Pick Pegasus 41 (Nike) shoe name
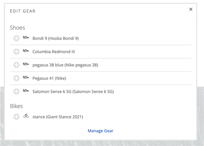This screenshot has width=204, height=146. pos(49,78)
